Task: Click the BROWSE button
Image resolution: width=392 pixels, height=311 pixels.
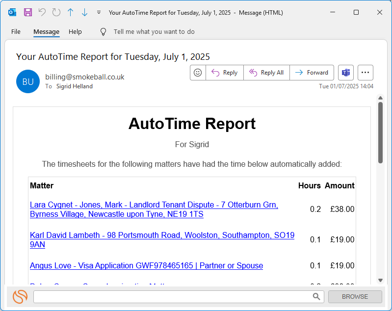Action: tap(355, 297)
